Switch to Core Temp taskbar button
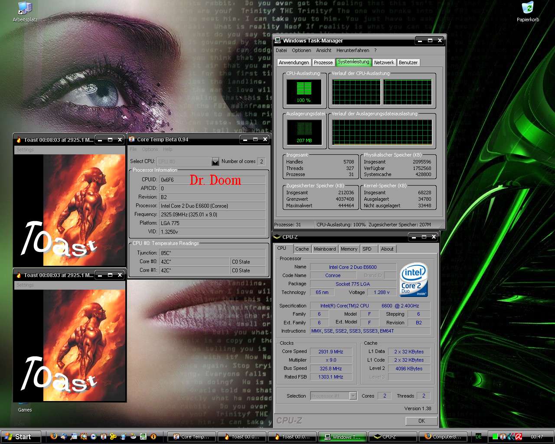 (x=191, y=437)
